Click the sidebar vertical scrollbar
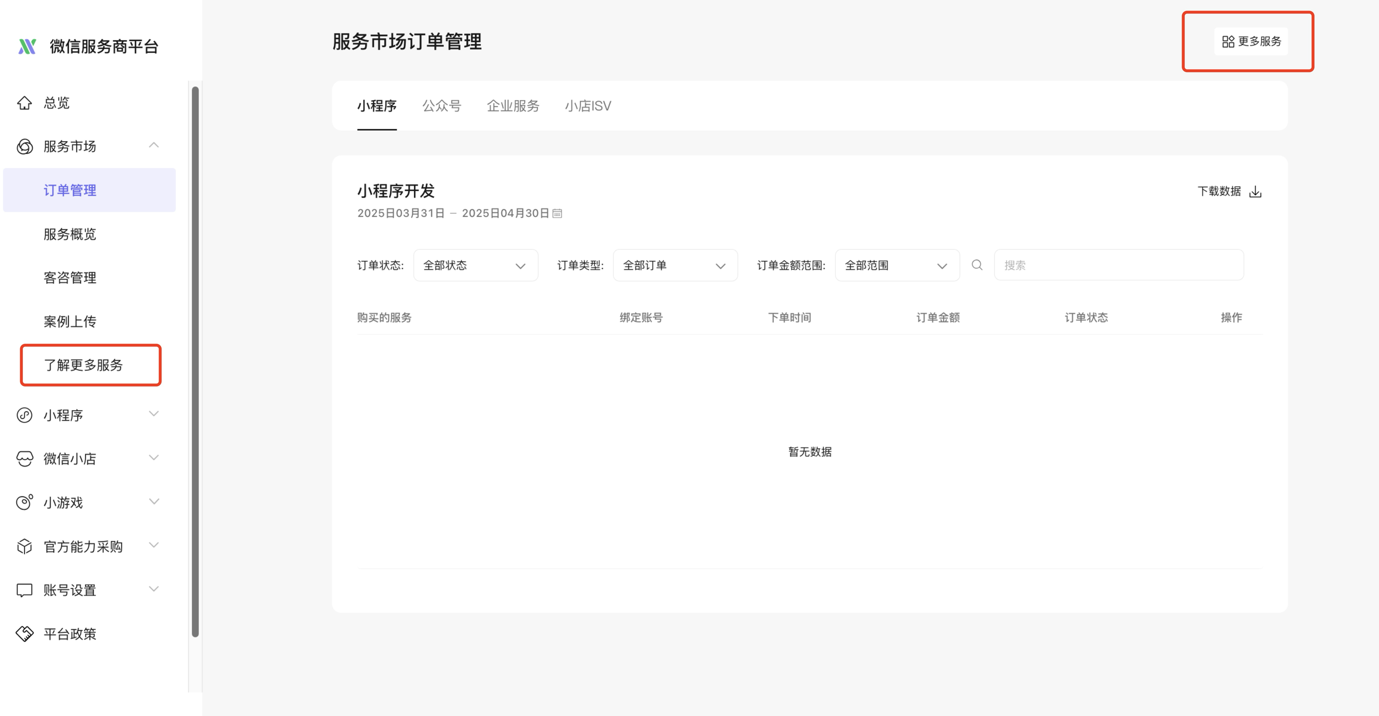This screenshot has height=716, width=1379. pos(195,362)
